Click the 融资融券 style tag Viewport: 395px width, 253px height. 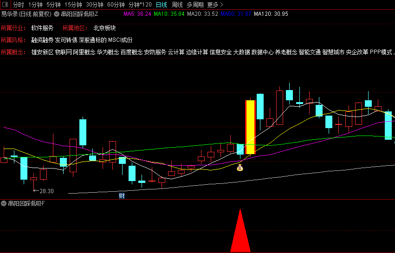coord(42,40)
